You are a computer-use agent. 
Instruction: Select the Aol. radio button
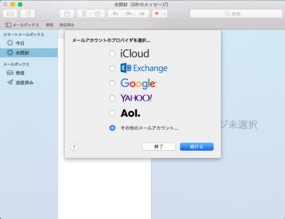112,113
